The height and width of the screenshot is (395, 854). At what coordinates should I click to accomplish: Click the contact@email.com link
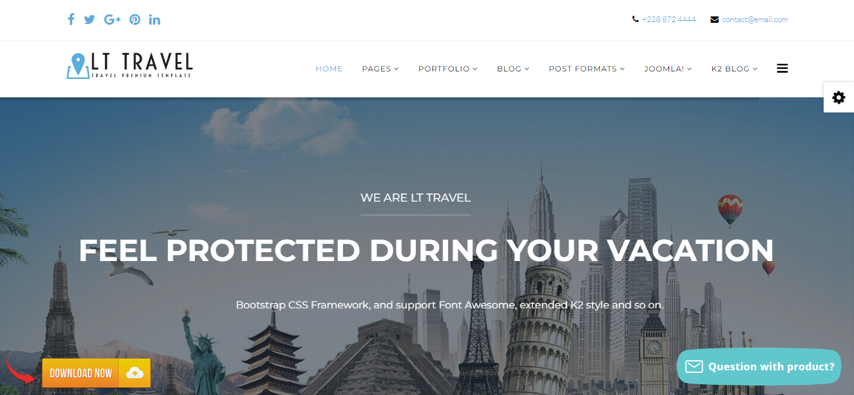[755, 20]
